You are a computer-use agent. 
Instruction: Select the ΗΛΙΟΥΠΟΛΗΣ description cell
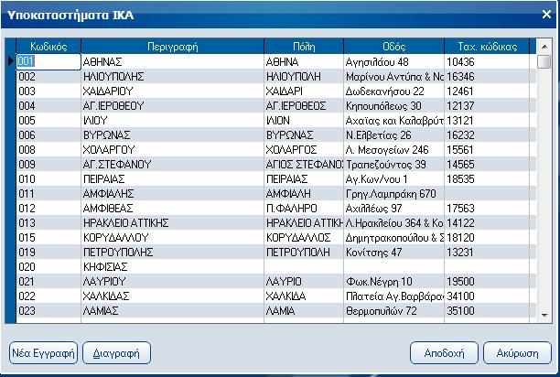[173, 76]
